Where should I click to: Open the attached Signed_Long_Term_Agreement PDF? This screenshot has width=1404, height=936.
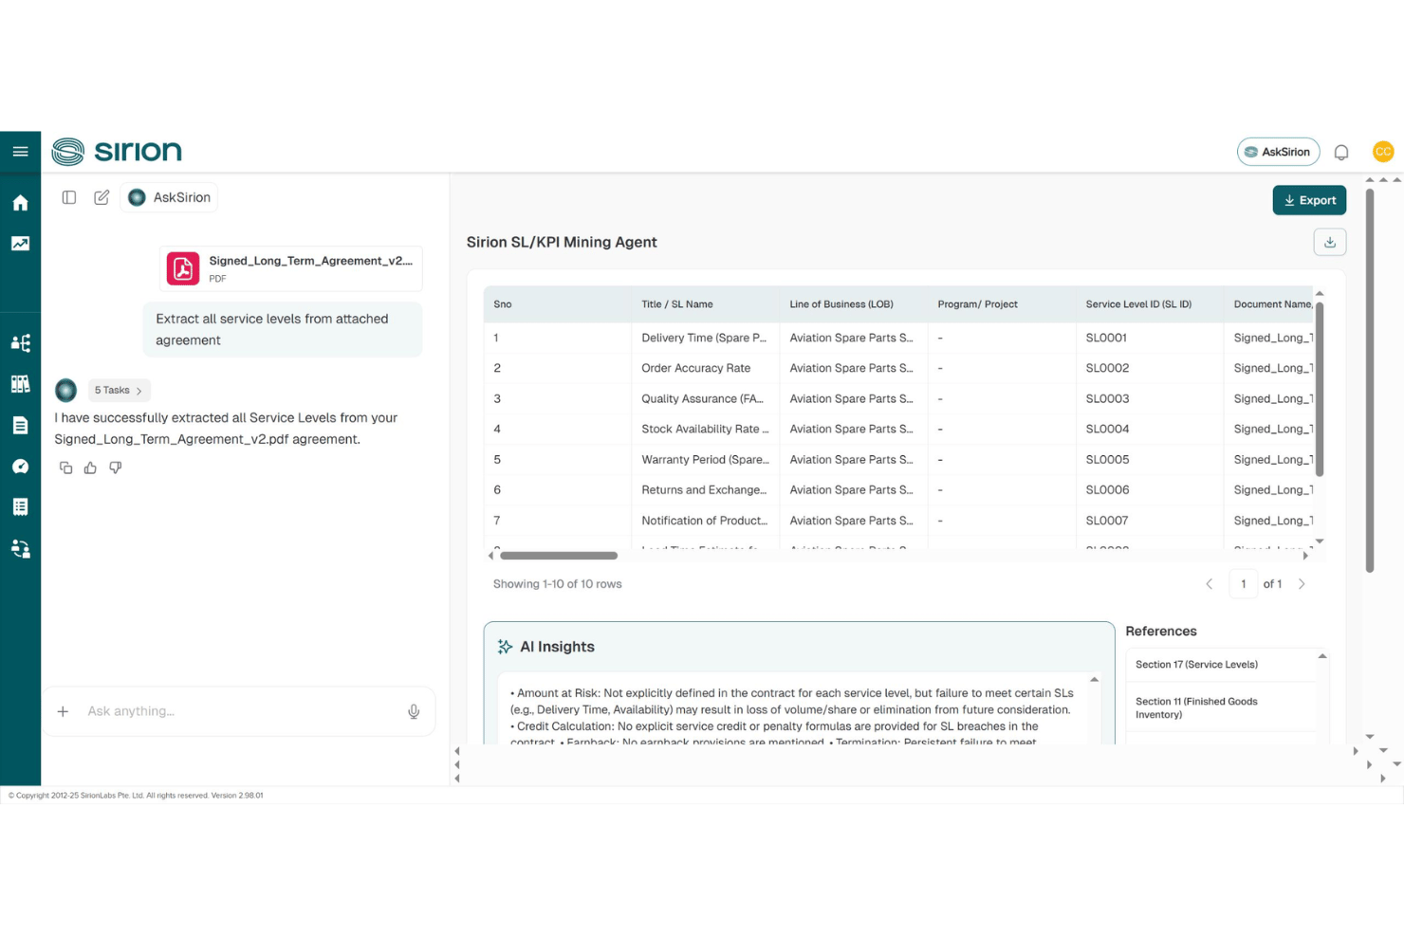[291, 268]
